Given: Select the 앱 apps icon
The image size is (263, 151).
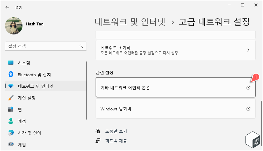Looking at the screenshot, I should pos(11,109).
